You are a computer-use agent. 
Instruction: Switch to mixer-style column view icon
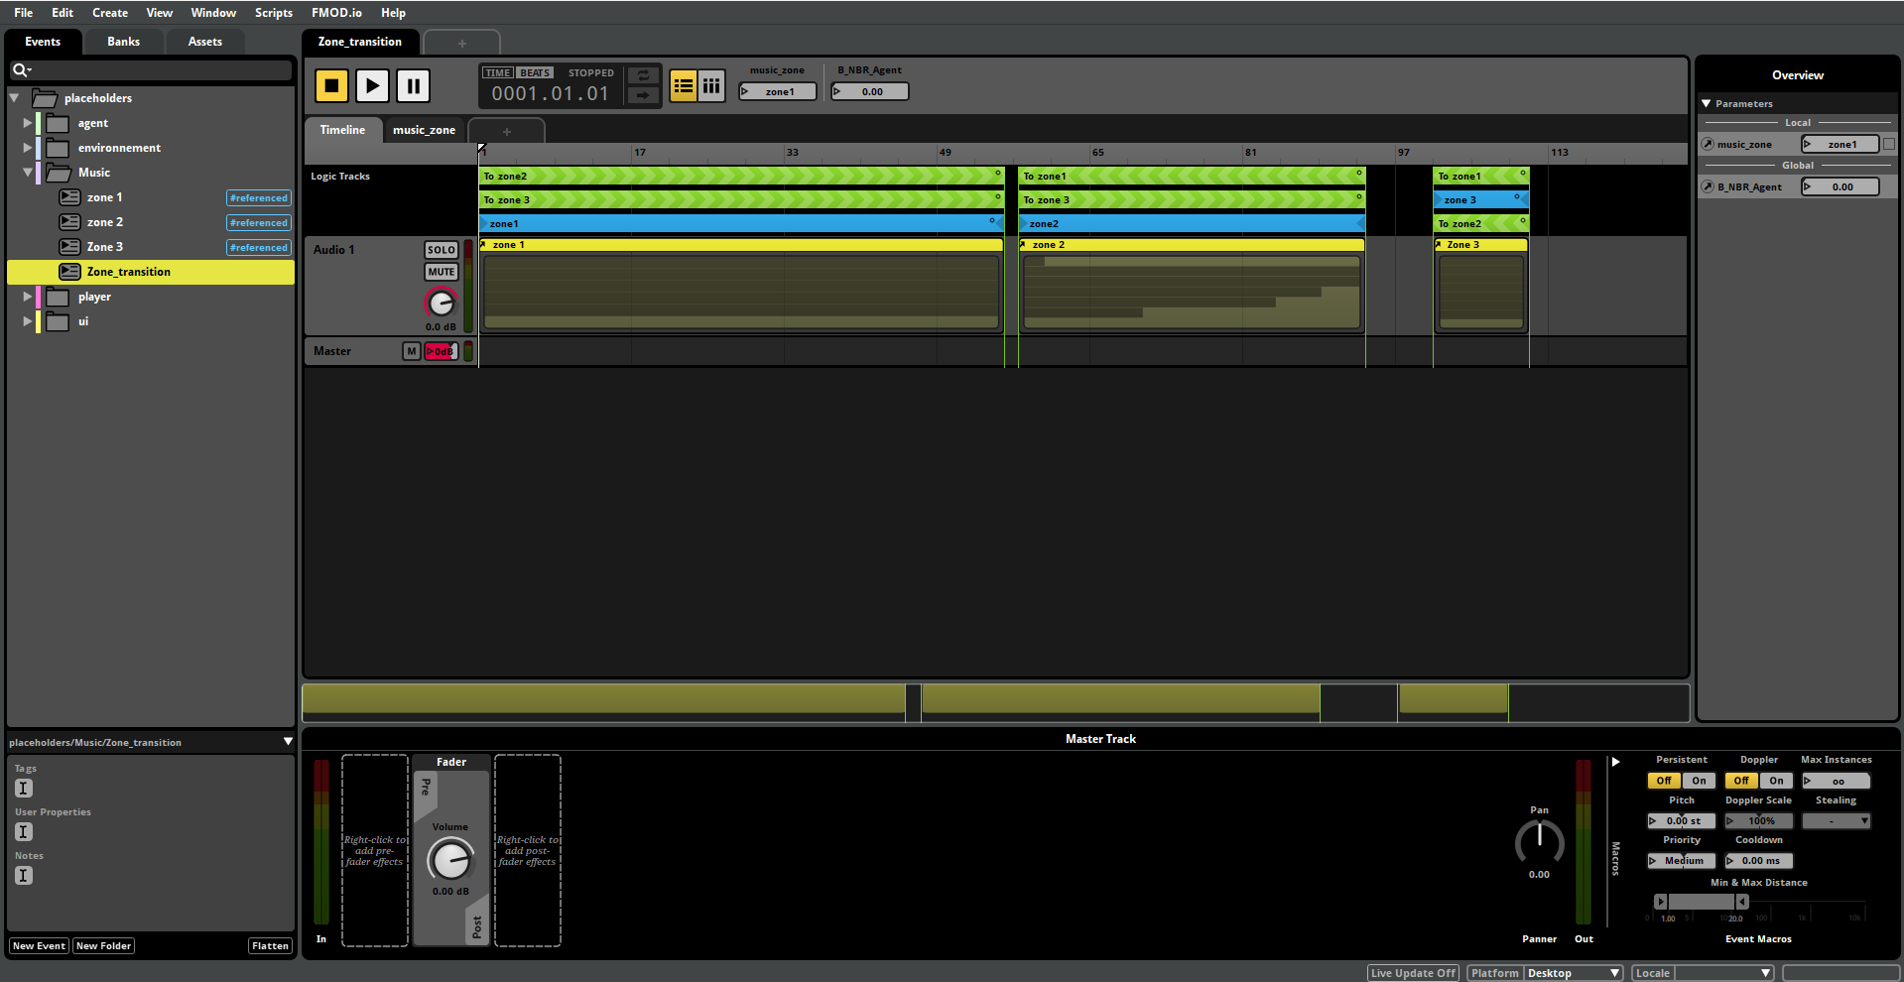(711, 86)
